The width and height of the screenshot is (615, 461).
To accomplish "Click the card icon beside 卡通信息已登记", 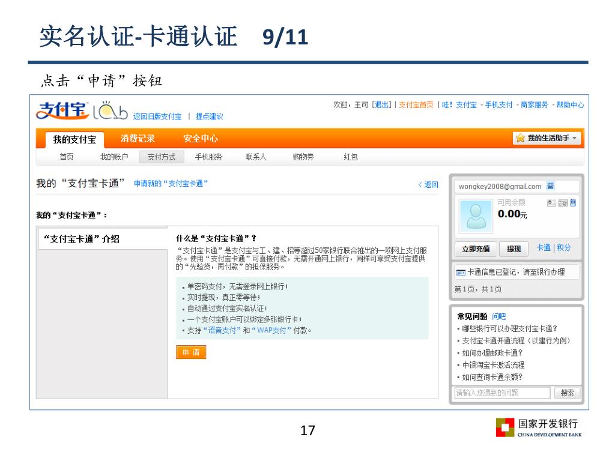I will [x=461, y=273].
